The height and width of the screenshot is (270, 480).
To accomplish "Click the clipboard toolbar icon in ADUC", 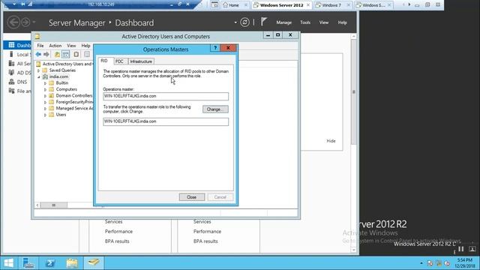I will pyautogui.click(x=76, y=55).
